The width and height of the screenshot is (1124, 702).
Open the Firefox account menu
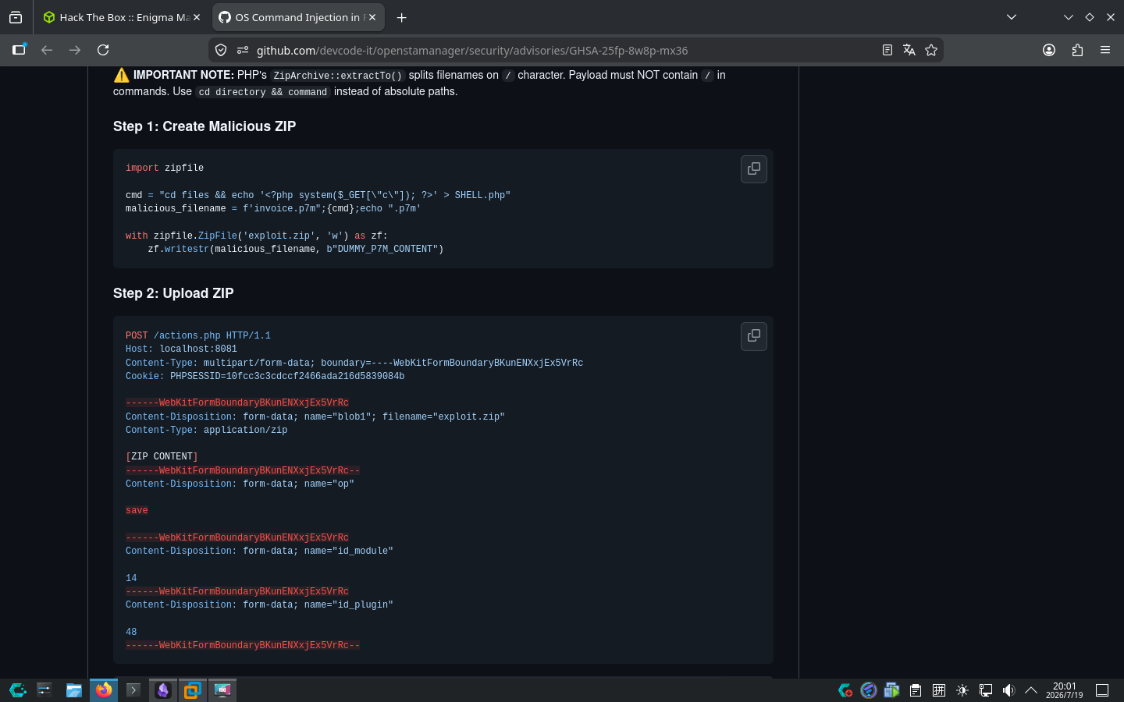click(1049, 50)
